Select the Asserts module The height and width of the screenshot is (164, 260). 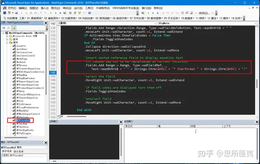pyautogui.click(x=21, y=46)
